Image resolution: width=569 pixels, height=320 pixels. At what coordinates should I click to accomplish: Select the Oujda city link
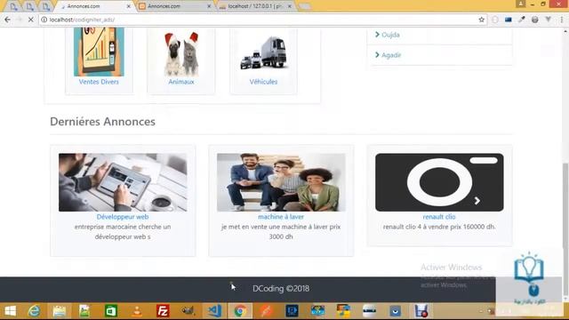point(390,35)
